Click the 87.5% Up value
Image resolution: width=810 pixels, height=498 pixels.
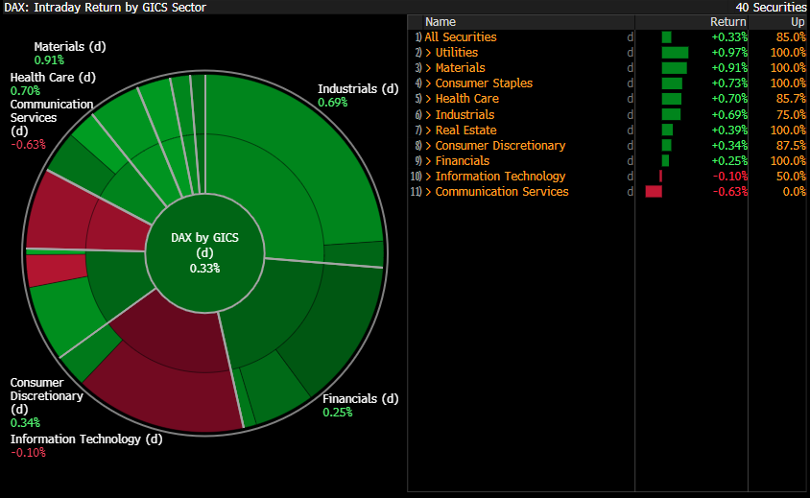pos(791,146)
